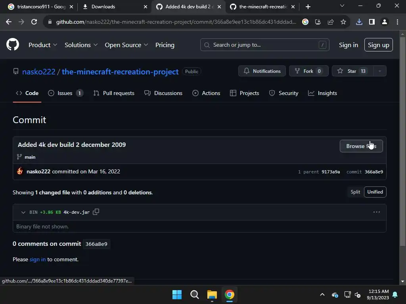The image size is (406, 304).
Task: Click the install app icon in address bar
Action: pos(318,22)
